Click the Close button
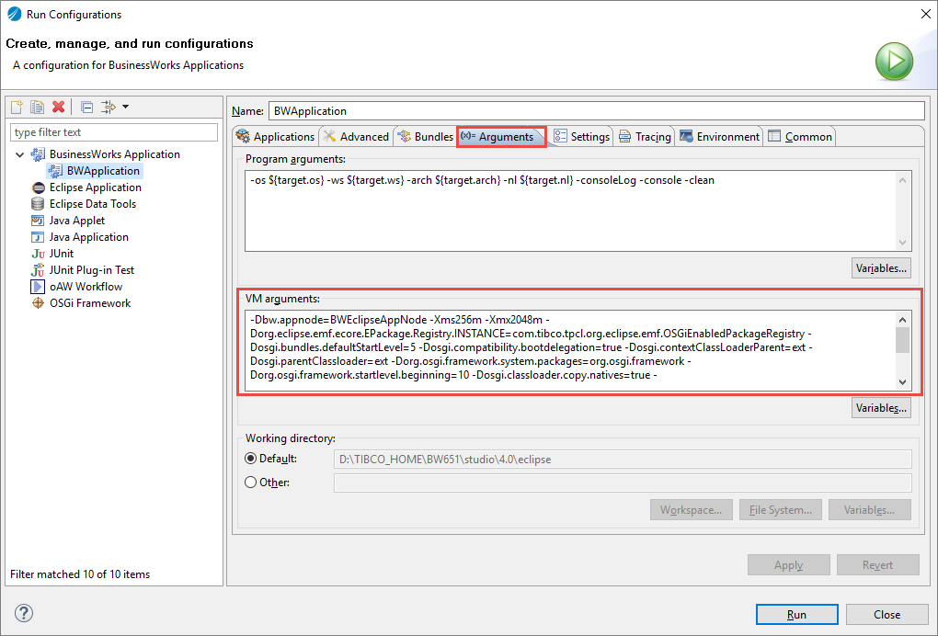This screenshot has height=636, width=938. pos(887,615)
